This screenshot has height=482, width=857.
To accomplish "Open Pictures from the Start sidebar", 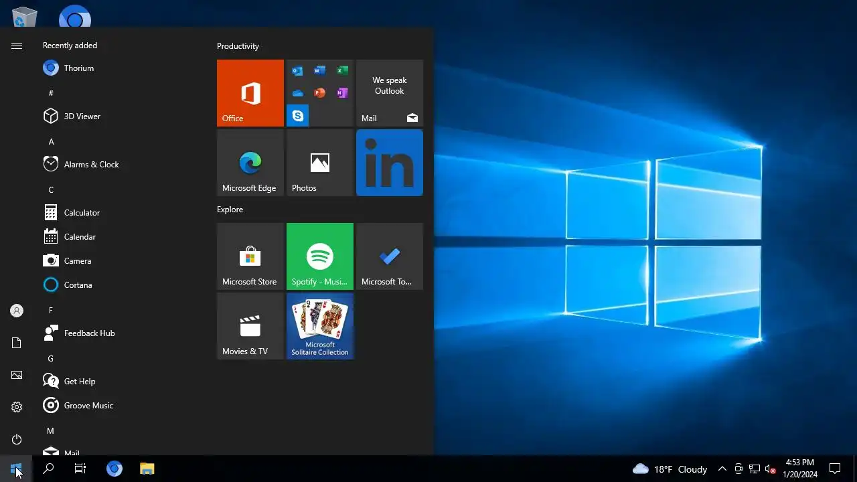I will 17,375.
